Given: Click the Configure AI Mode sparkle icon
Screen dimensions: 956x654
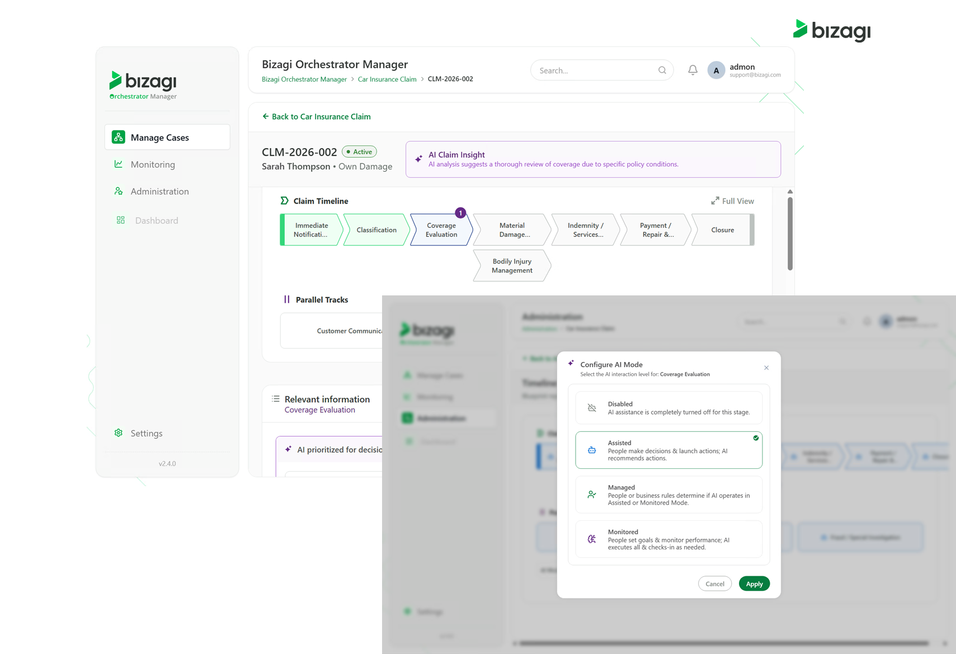Looking at the screenshot, I should 571,363.
